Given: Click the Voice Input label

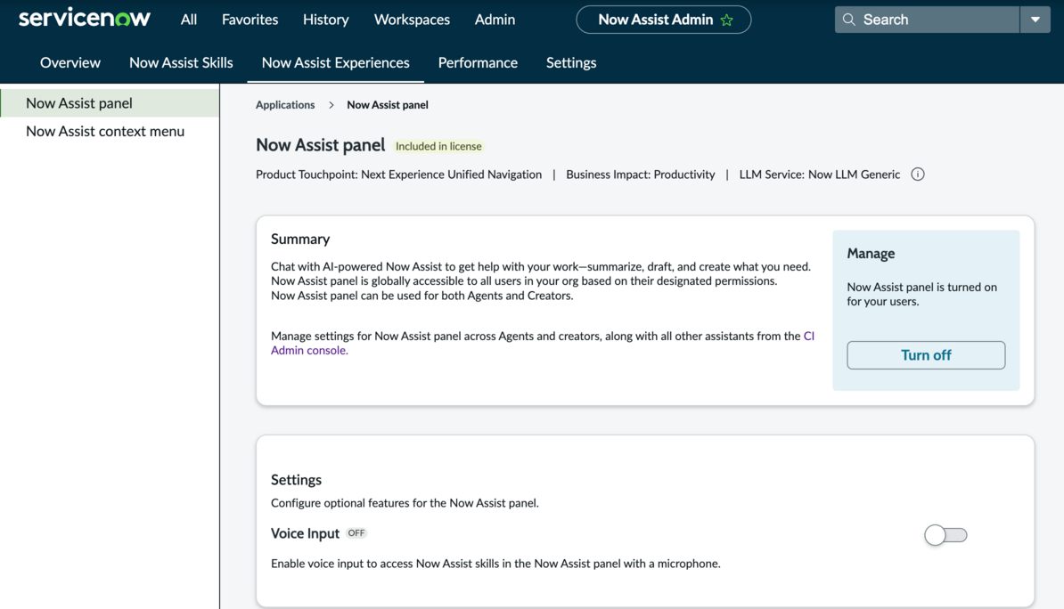Looking at the screenshot, I should point(305,533).
